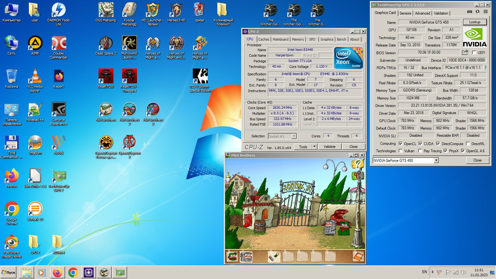
Task: Click the Tools button in CPU-Z
Action: click(x=303, y=147)
